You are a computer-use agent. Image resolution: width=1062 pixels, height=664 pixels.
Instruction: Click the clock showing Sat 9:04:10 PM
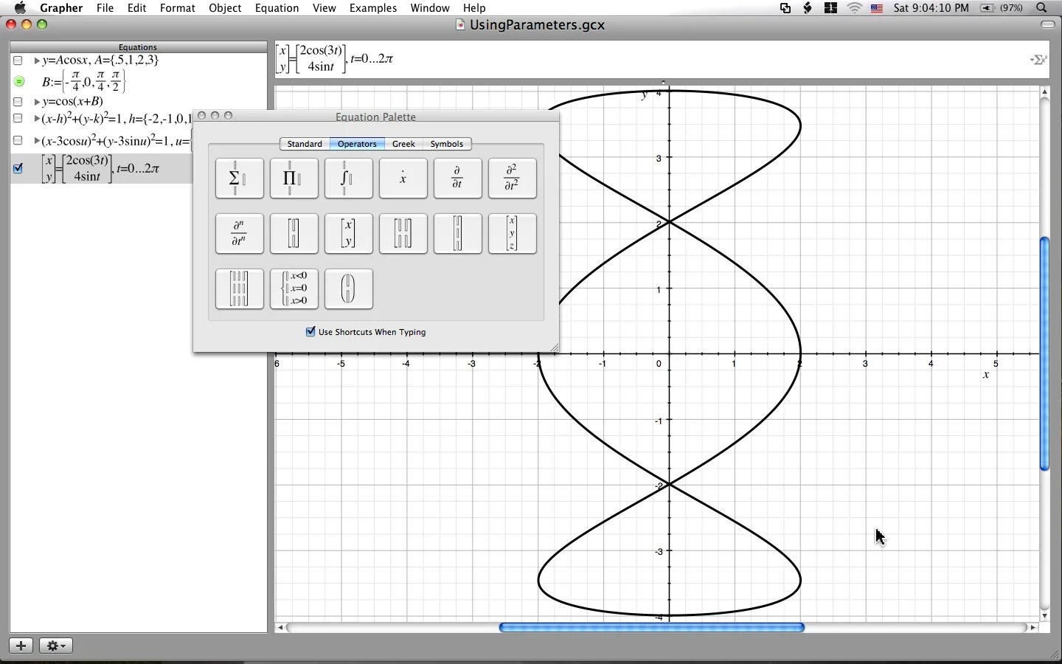point(931,8)
